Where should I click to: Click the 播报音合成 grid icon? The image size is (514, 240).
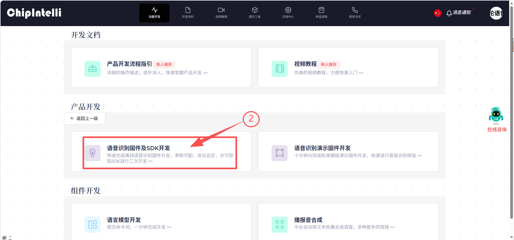280,224
